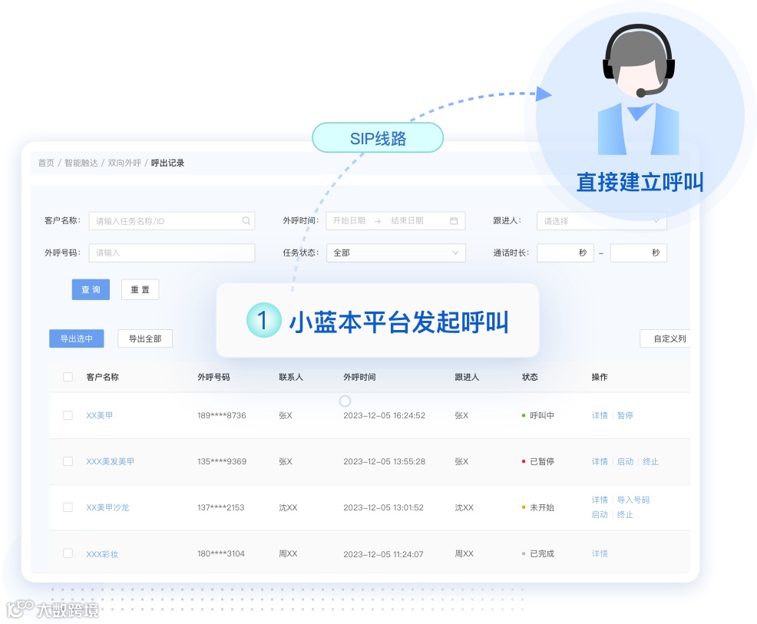Click 外呼号码 column header

[x=213, y=377]
